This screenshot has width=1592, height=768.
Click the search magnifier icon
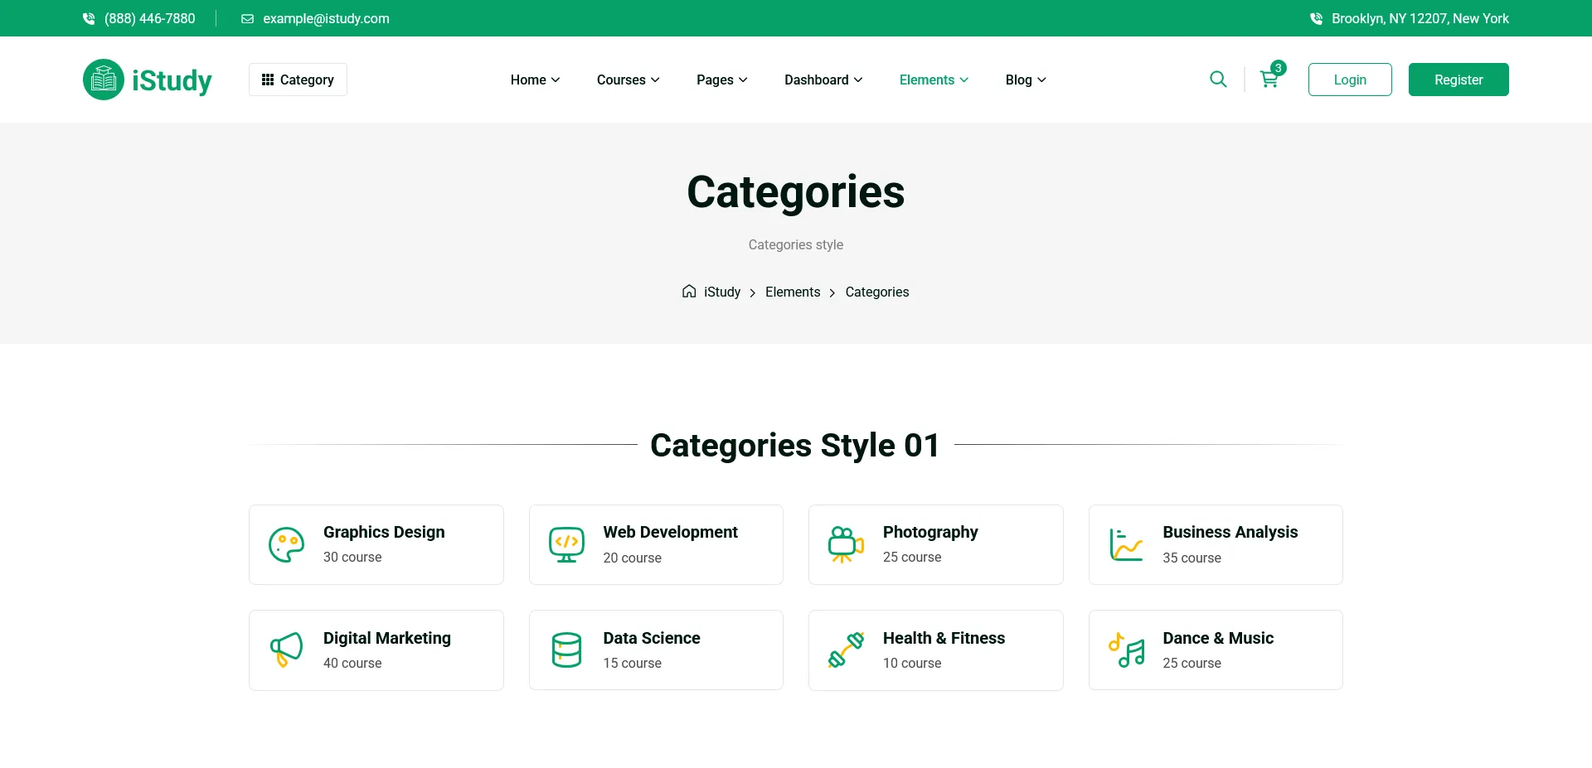(x=1218, y=80)
